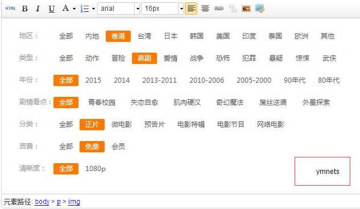360x209 pixels.
Task: Click 内地 in the 地区 row
Action: pyautogui.click(x=92, y=36)
